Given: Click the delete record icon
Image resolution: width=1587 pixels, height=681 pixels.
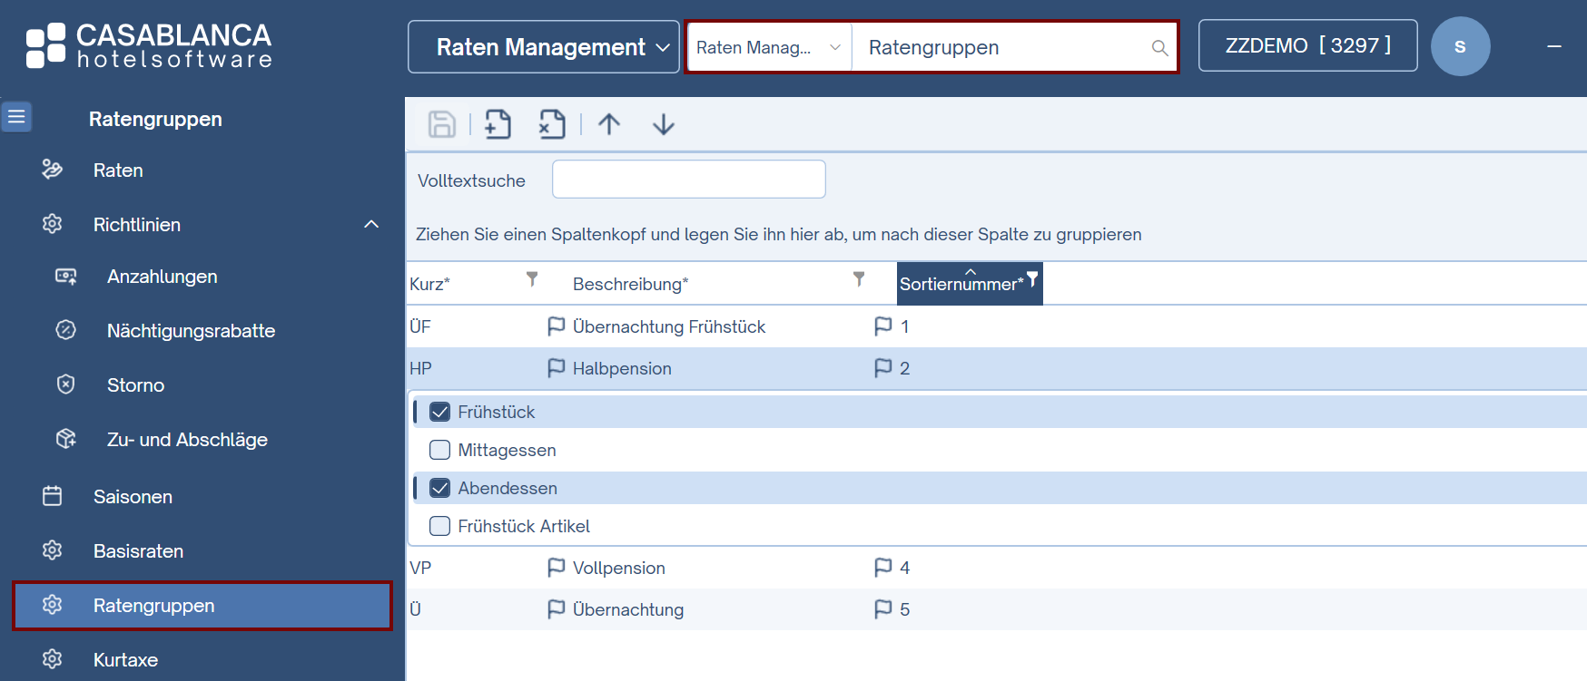Looking at the screenshot, I should click(x=551, y=124).
